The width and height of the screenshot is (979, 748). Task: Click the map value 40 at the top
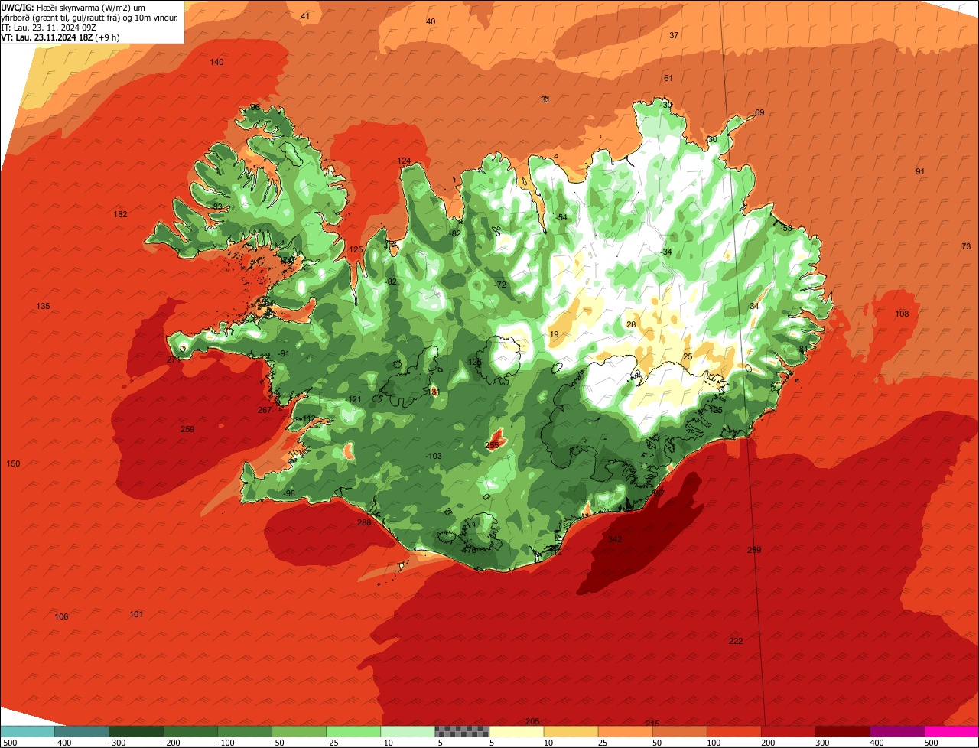pos(431,21)
